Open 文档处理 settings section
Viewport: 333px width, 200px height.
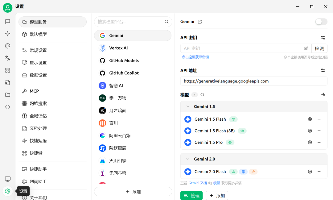pos(52,128)
